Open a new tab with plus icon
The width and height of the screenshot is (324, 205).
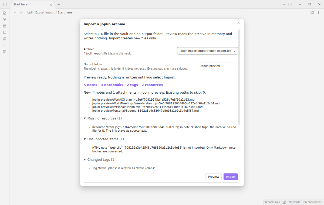point(59,4)
